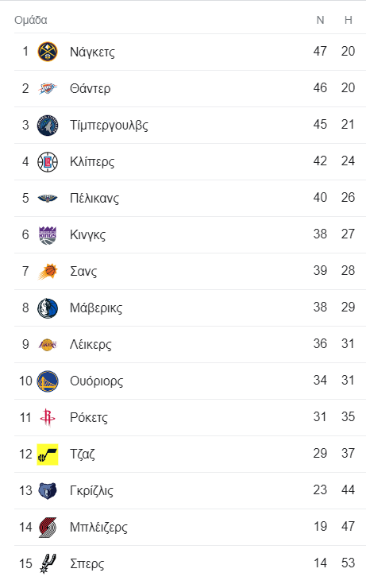Click the Spurs team logo
The image size is (366, 588).
[x=48, y=563]
